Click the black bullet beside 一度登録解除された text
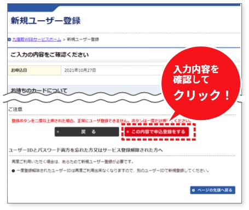This screenshot has height=210, width=249. pyautogui.click(x=13, y=171)
